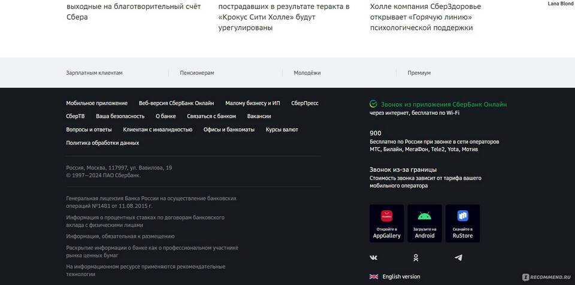Select Премиум tab
The image size is (575, 285).
(419, 73)
